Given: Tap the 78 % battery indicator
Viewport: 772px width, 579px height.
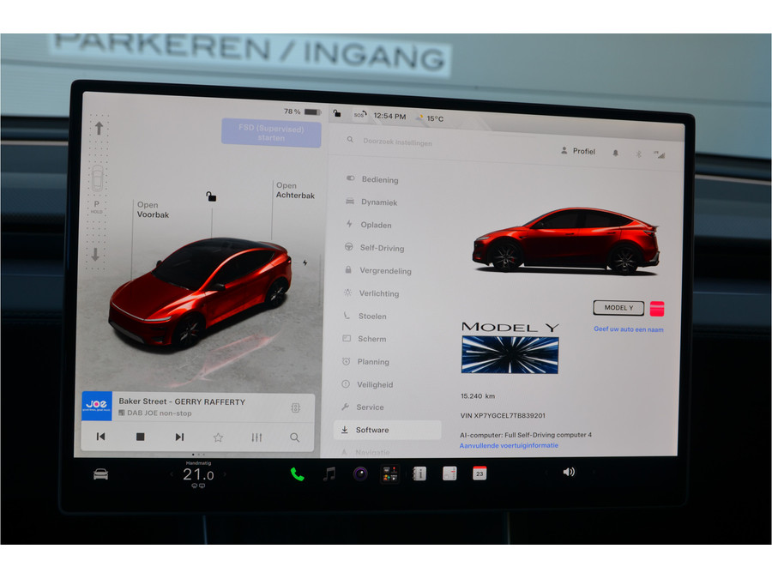Looking at the screenshot, I should [x=302, y=112].
